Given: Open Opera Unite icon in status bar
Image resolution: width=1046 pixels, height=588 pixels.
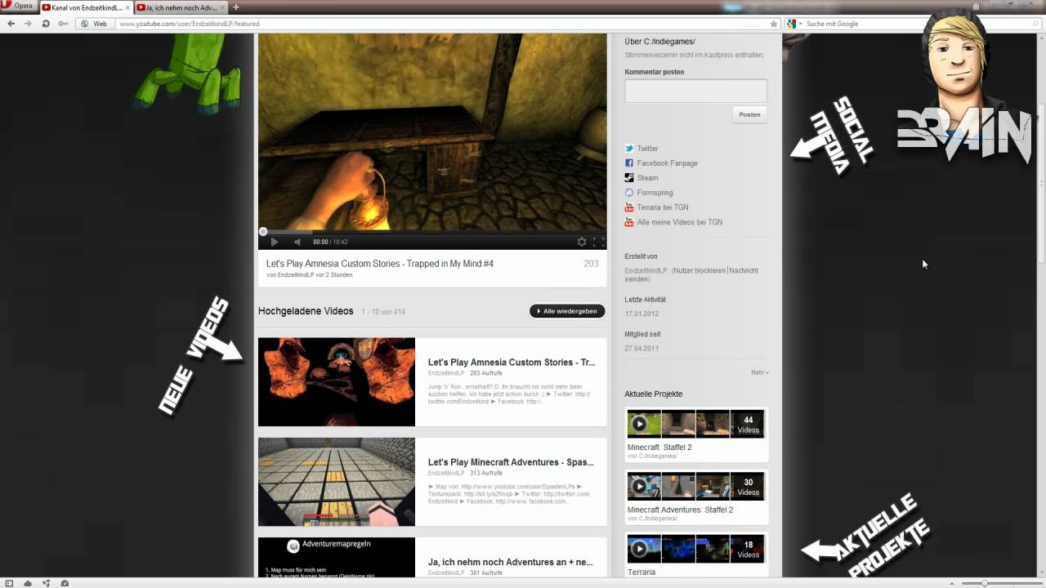Looking at the screenshot, I should [x=46, y=583].
